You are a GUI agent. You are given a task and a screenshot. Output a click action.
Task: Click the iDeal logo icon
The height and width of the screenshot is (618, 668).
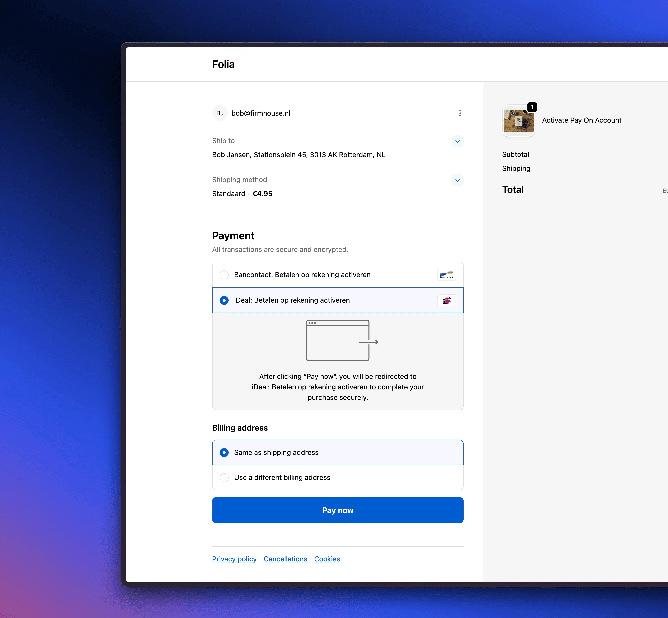[446, 300]
